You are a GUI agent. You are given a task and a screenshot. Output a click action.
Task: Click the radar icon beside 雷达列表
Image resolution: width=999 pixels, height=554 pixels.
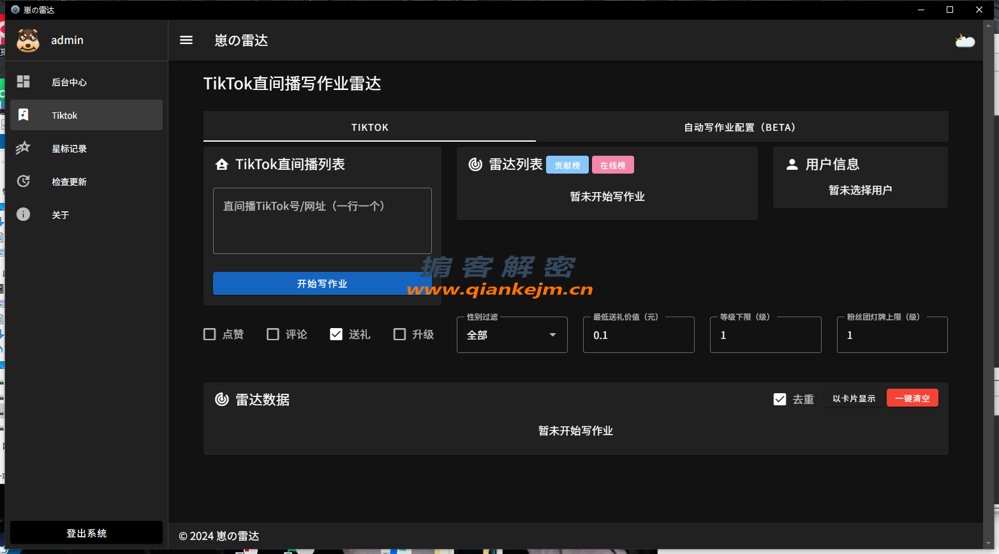coord(475,165)
